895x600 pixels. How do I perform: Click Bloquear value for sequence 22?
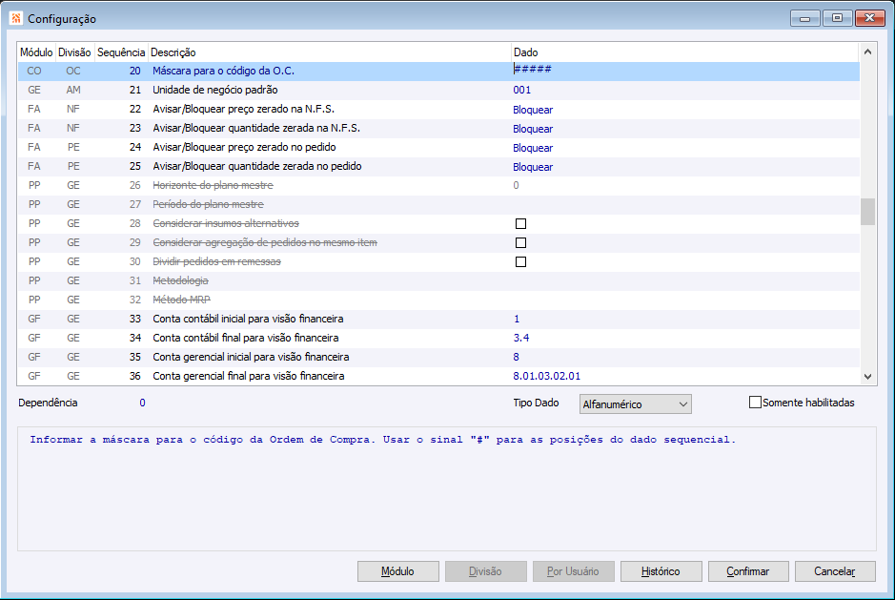click(533, 110)
